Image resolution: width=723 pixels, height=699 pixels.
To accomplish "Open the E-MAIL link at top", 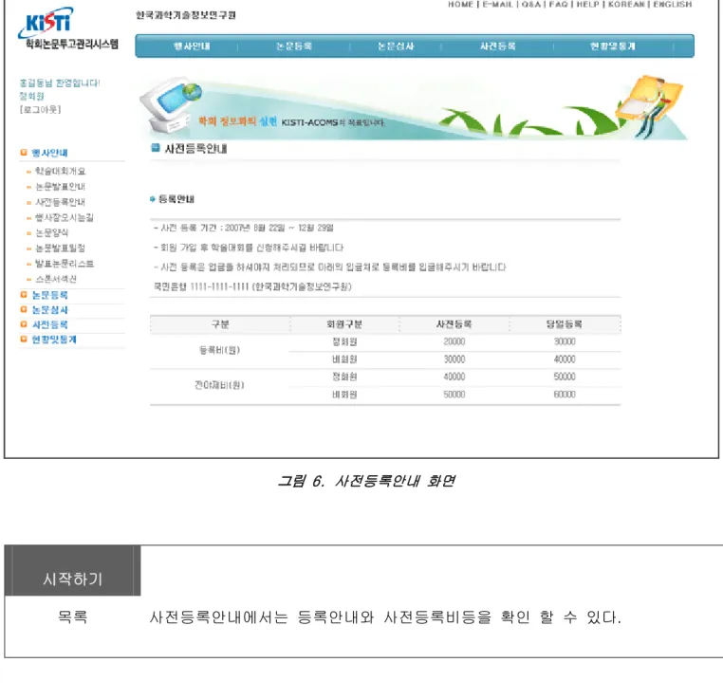I will coord(497,5).
